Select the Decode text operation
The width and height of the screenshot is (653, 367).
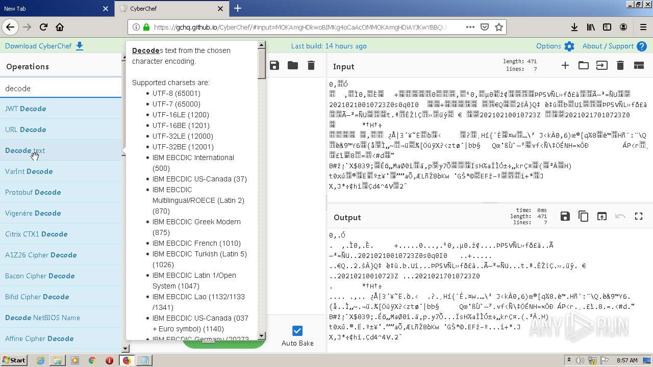click(61, 150)
